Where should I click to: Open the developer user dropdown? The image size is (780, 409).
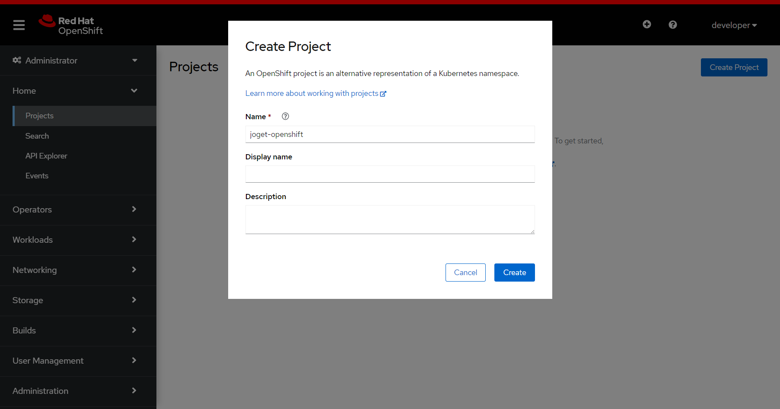click(x=734, y=25)
